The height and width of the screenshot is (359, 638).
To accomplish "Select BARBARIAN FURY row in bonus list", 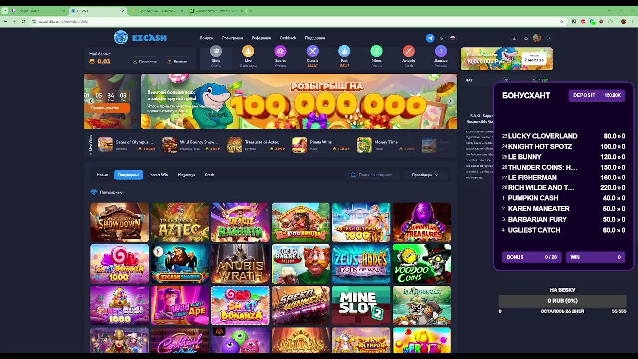I will coord(563,219).
